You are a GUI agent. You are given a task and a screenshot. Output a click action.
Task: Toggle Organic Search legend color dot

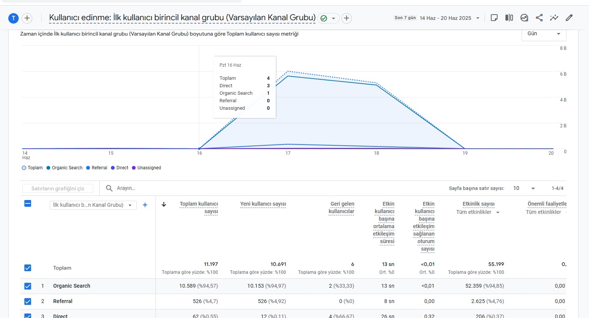pos(48,168)
